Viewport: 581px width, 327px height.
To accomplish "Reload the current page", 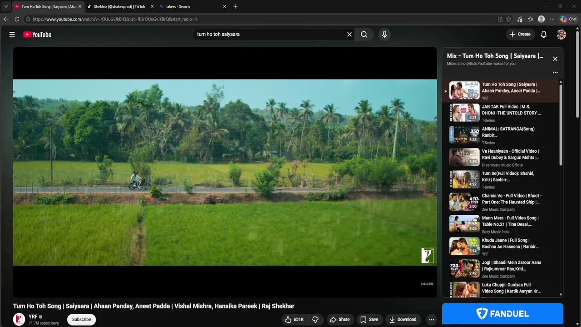I will click(x=17, y=19).
